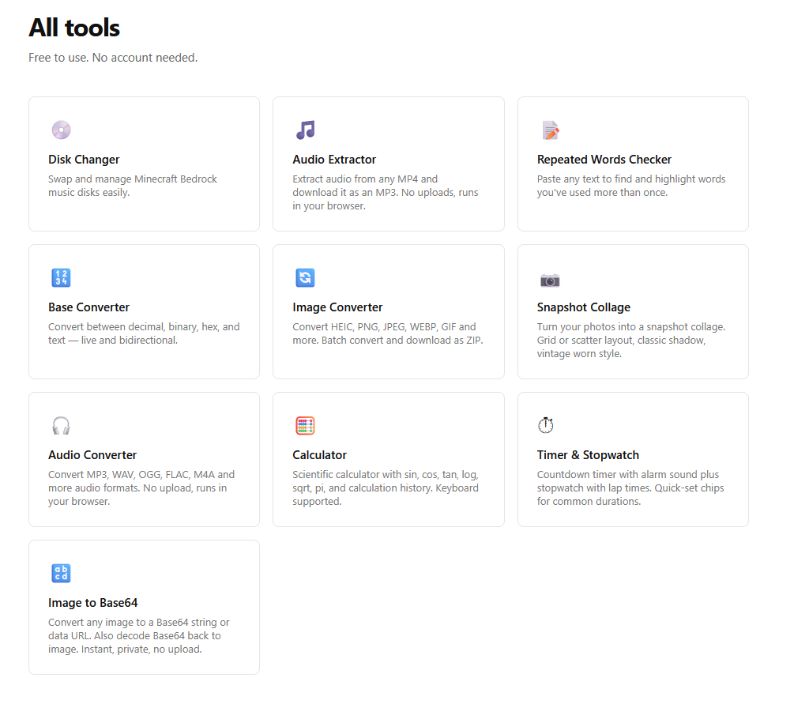
Task: Click 'Convert any image to a Base64' description
Action: point(139,636)
